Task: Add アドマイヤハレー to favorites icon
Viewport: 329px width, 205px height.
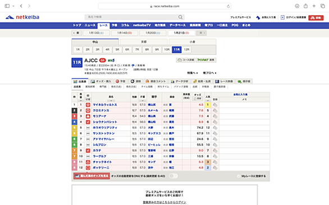Action: (215, 139)
